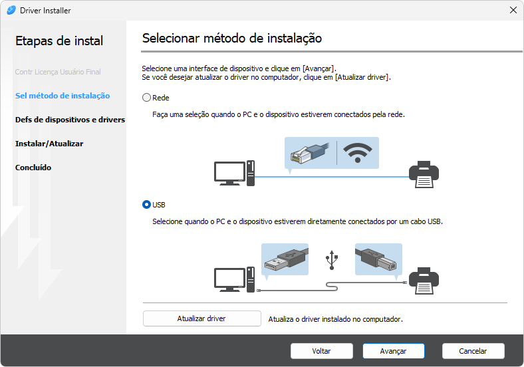Open Sel método de instalação step
The width and height of the screenshot is (524, 367).
(x=63, y=96)
